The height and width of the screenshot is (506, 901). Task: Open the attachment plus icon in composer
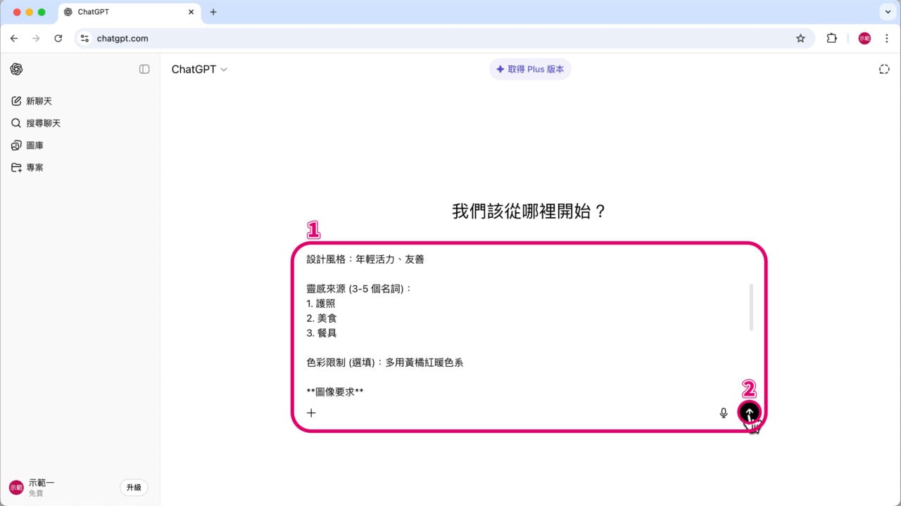[x=311, y=413]
